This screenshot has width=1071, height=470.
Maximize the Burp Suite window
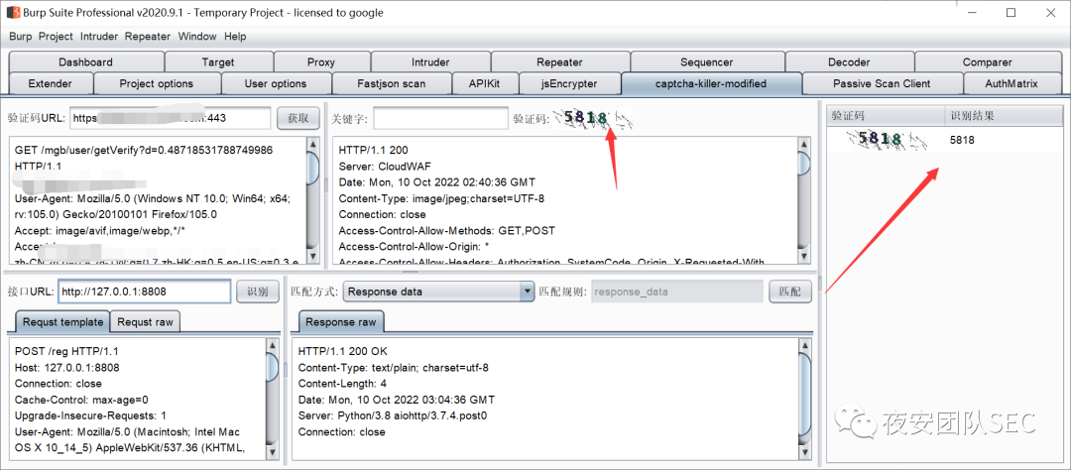(x=1011, y=12)
